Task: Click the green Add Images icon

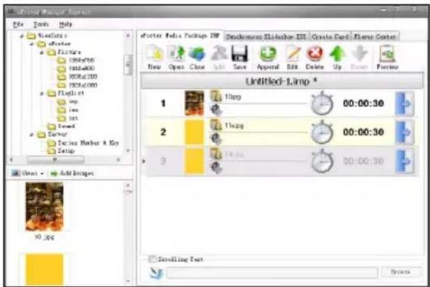Action: [54, 173]
